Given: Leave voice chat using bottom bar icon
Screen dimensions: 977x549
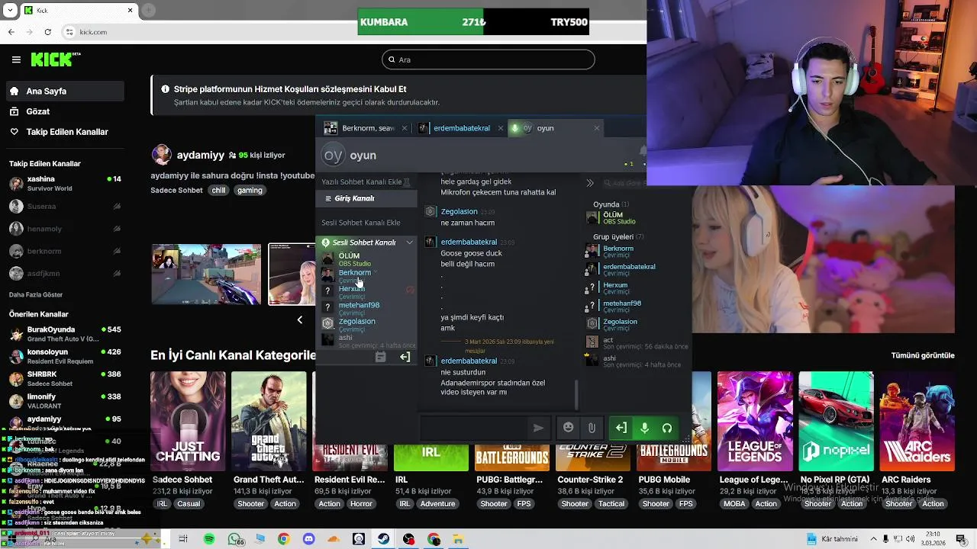Looking at the screenshot, I should 621,428.
